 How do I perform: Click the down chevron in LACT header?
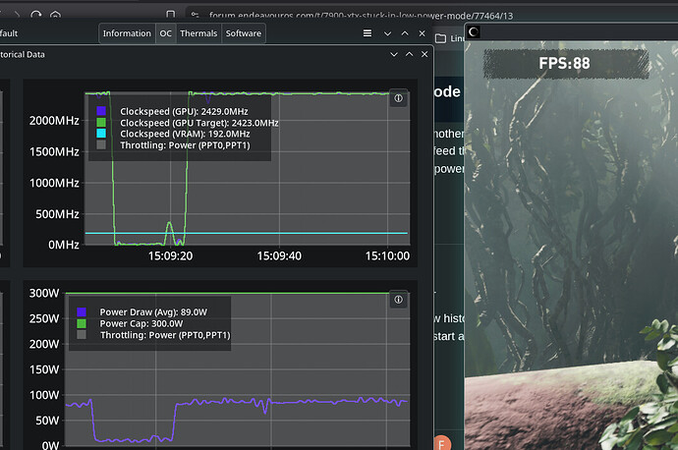click(x=388, y=33)
